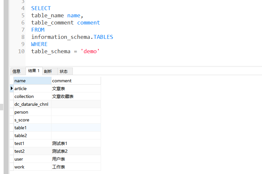Select the user name cell

[32, 159]
